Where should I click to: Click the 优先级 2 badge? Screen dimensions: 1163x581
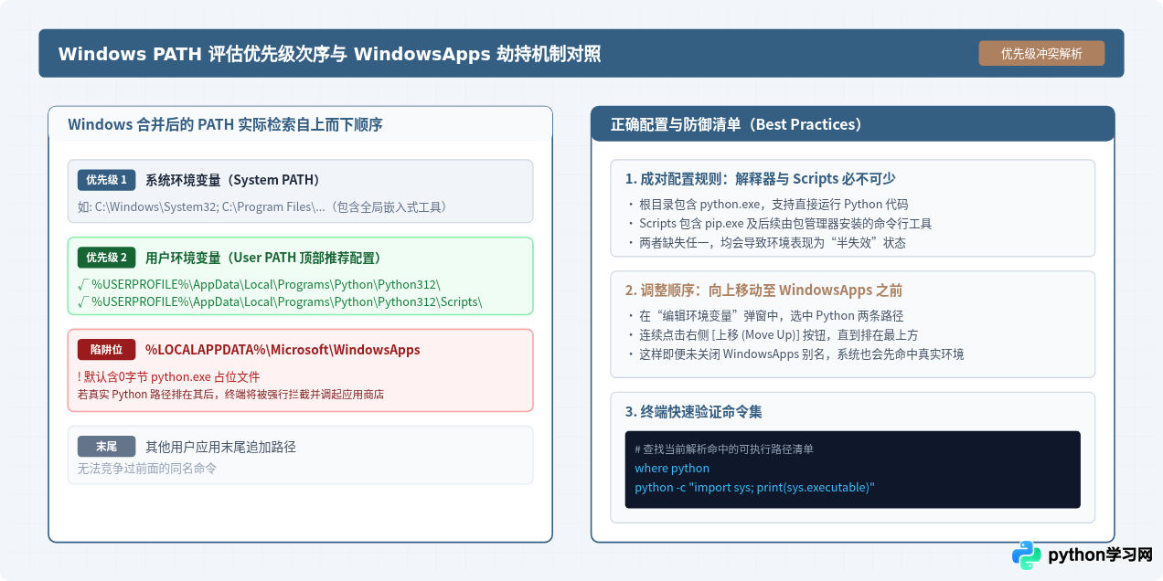tap(107, 258)
